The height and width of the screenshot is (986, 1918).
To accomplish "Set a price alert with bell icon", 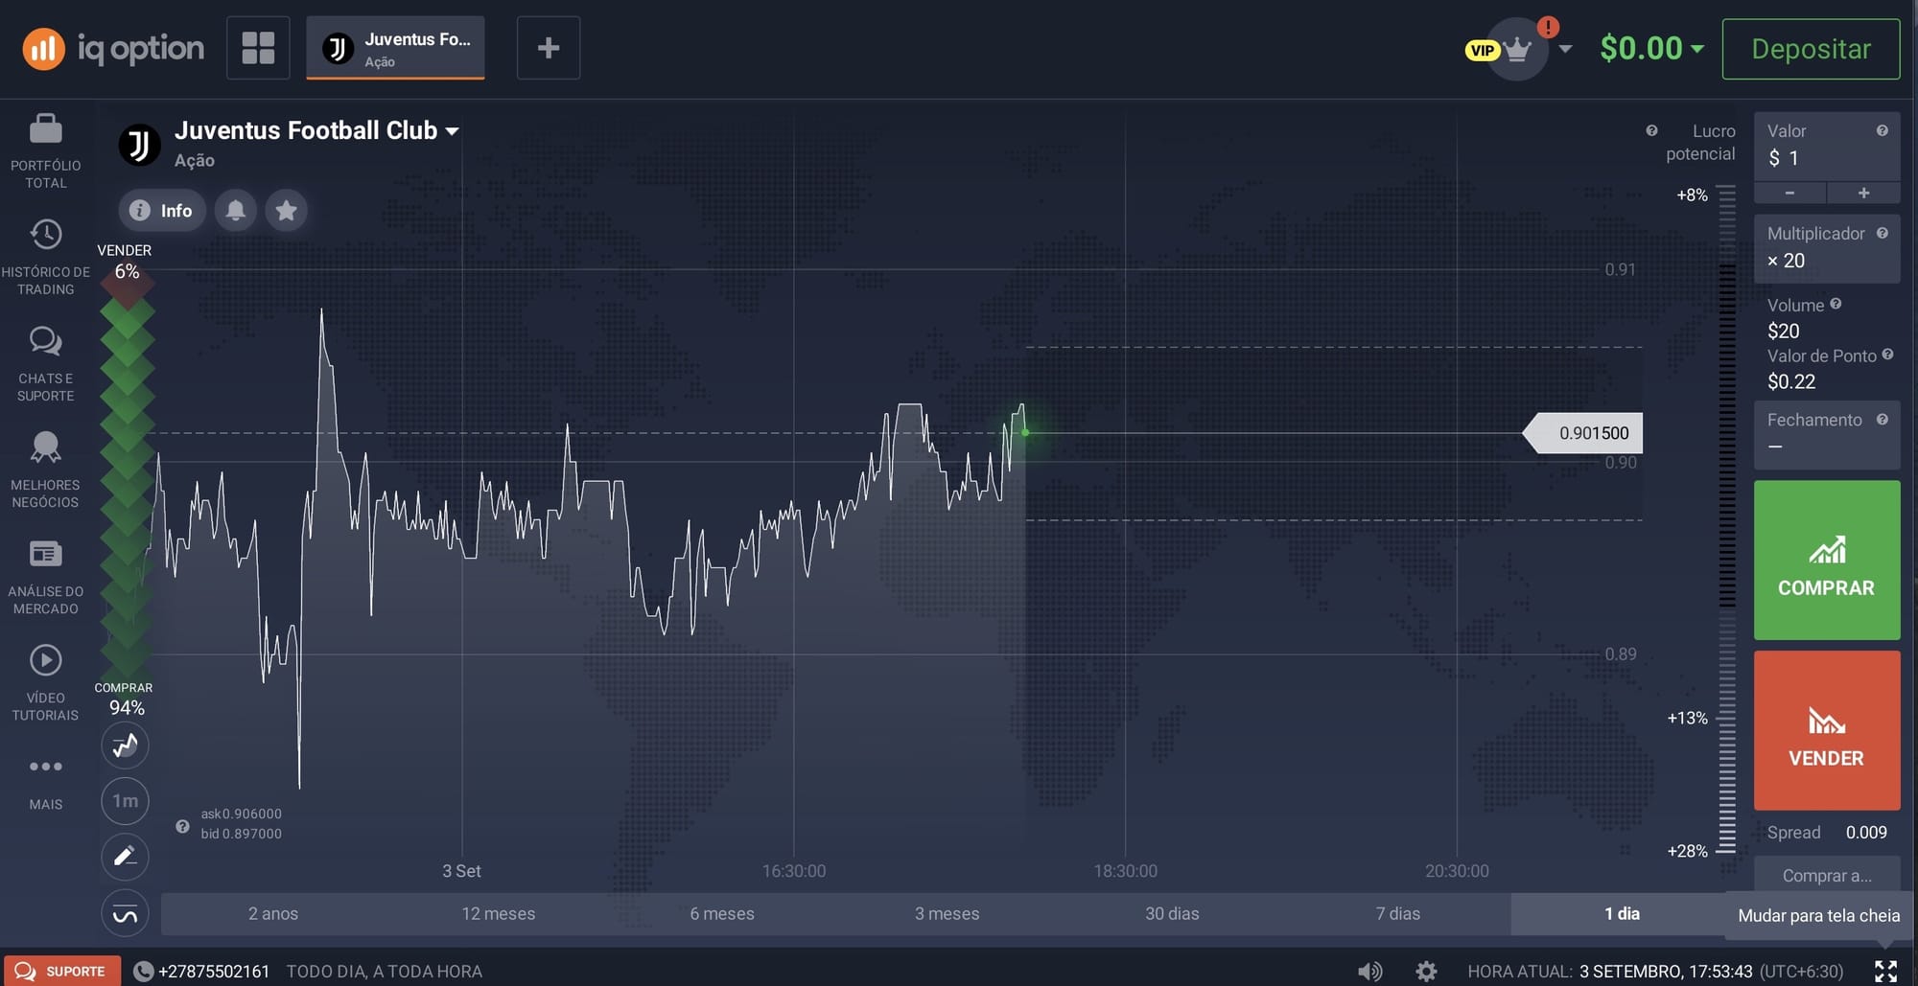I will pyautogui.click(x=235, y=210).
